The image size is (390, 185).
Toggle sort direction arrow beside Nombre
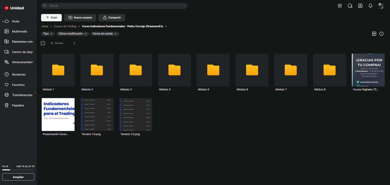click(x=52, y=43)
